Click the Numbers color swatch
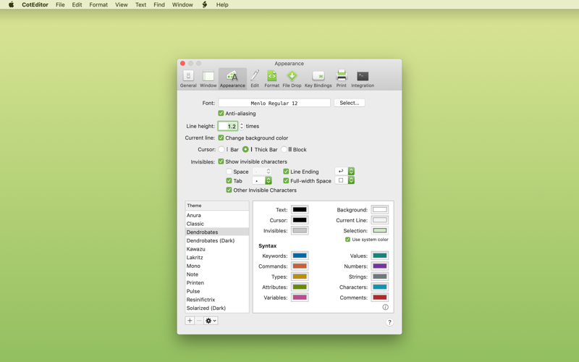Viewport: 579px width, 362px height. tap(379, 266)
